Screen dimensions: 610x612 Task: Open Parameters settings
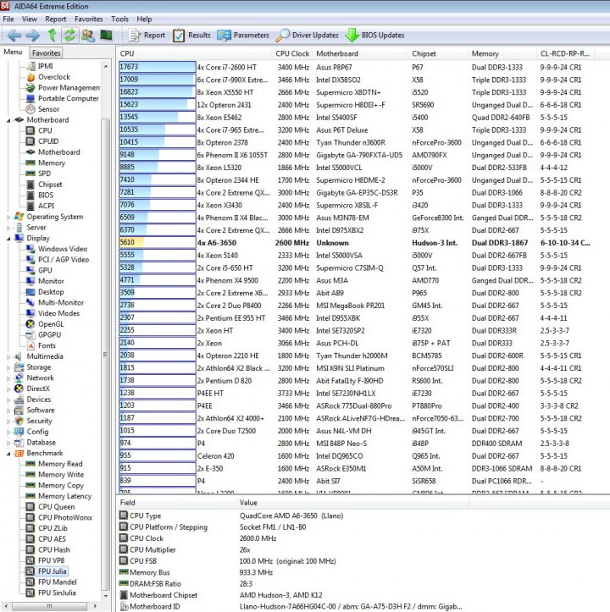click(x=243, y=36)
